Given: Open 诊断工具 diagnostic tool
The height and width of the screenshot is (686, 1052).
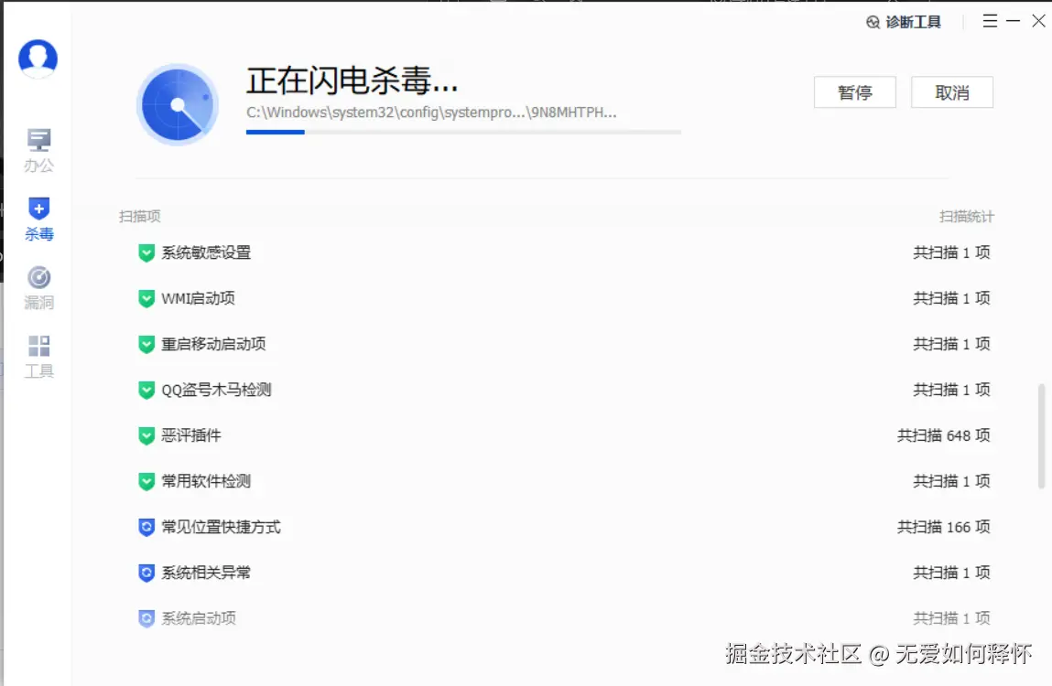Looking at the screenshot, I should (x=903, y=22).
